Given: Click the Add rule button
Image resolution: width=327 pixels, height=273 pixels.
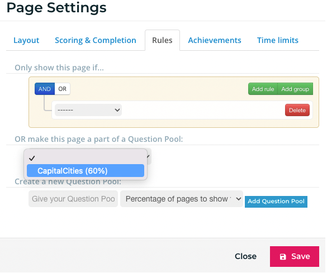Looking at the screenshot, I should click(263, 89).
